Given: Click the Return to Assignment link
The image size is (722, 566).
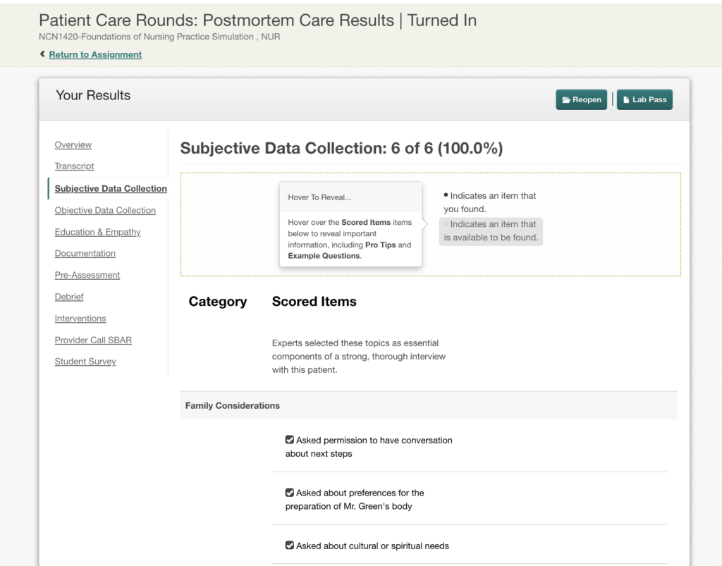Looking at the screenshot, I should (x=95, y=54).
